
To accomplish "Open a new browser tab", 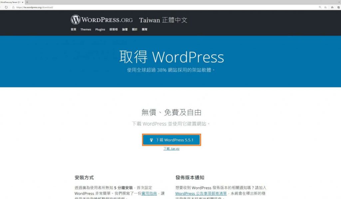I will tap(27, 2).
